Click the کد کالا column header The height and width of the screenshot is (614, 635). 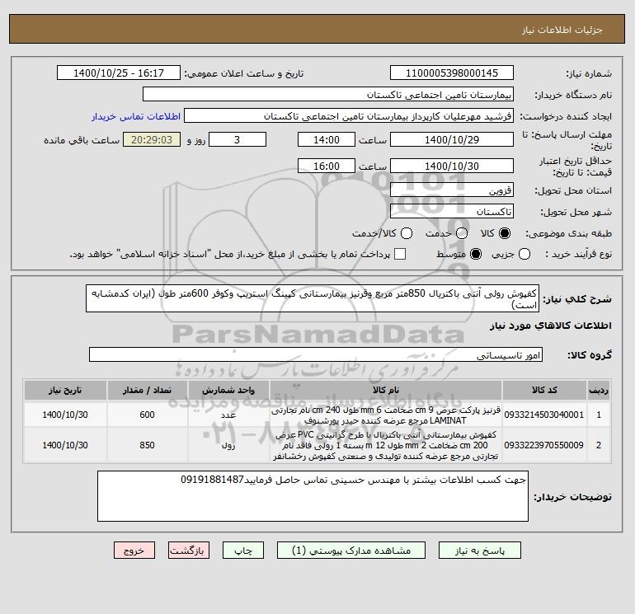544,390
